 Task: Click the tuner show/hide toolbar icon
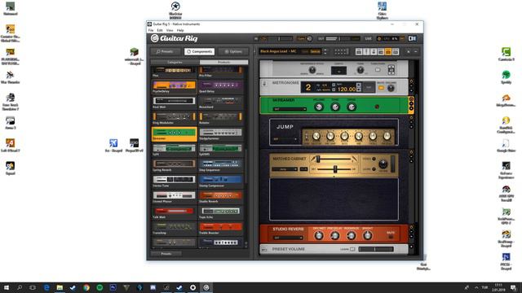point(366,51)
